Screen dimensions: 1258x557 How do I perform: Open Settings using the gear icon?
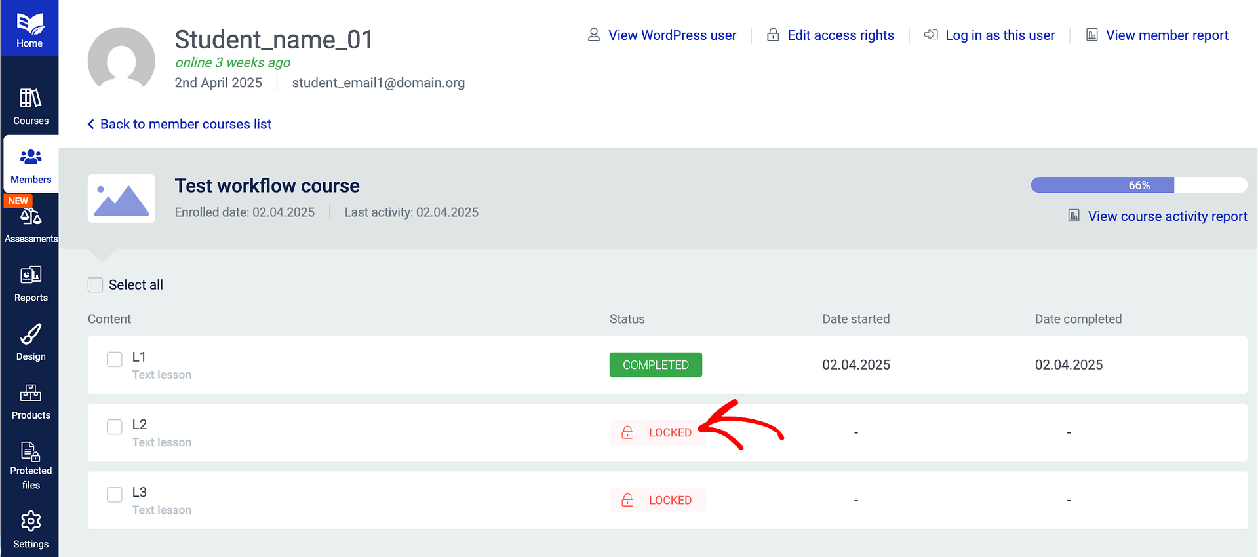(x=30, y=521)
